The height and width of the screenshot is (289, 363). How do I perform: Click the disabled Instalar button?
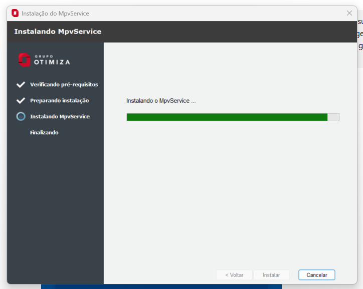point(271,275)
